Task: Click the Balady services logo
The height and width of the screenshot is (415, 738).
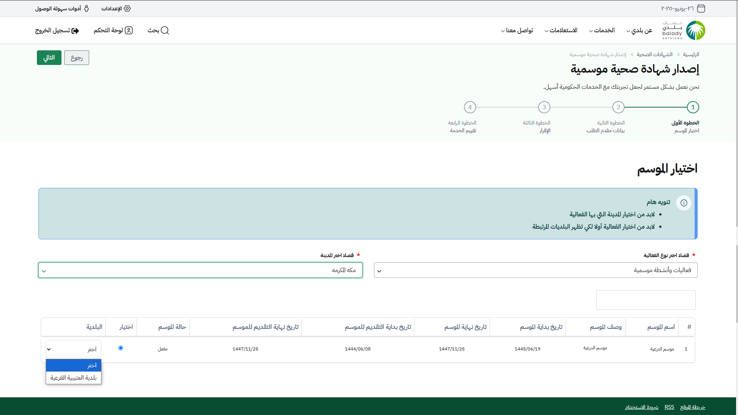Action: pos(684,30)
